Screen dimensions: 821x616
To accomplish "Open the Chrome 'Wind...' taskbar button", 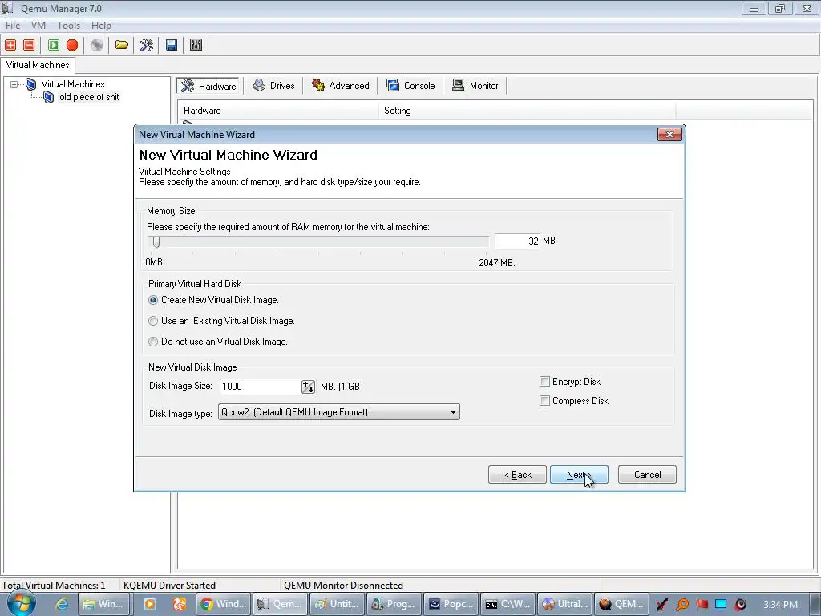I will pyautogui.click(x=223, y=604).
